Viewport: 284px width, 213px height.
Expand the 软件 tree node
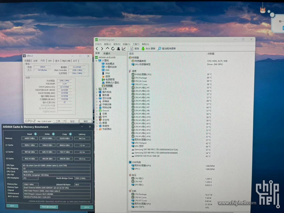(x=97, y=117)
